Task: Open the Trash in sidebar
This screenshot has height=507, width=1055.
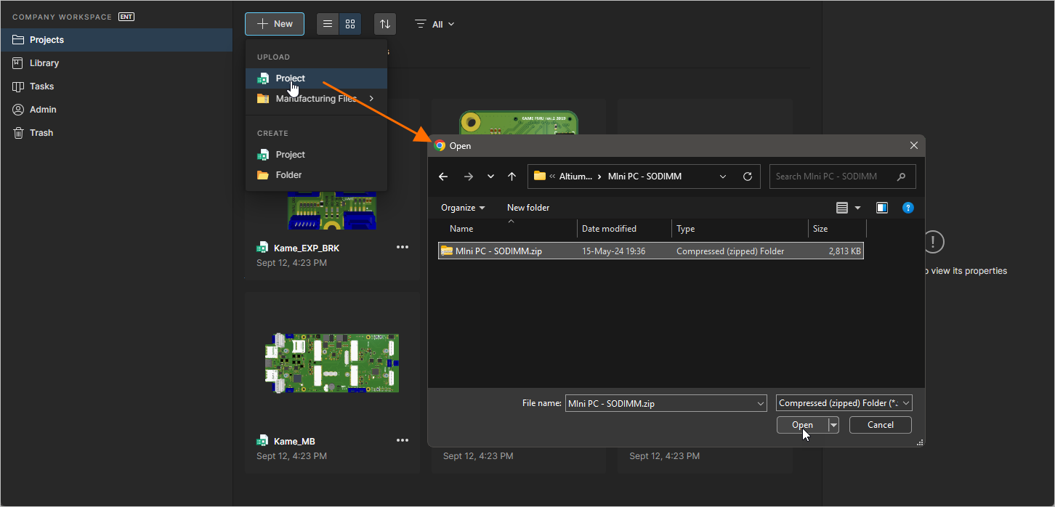Action: point(41,133)
